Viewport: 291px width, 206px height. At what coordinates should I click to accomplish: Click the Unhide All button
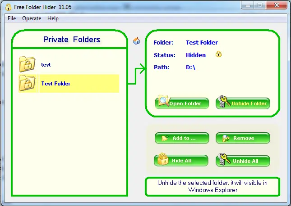[243, 161]
